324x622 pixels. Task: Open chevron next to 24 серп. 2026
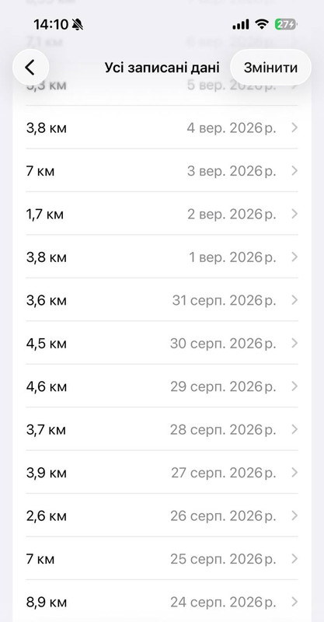point(294,602)
